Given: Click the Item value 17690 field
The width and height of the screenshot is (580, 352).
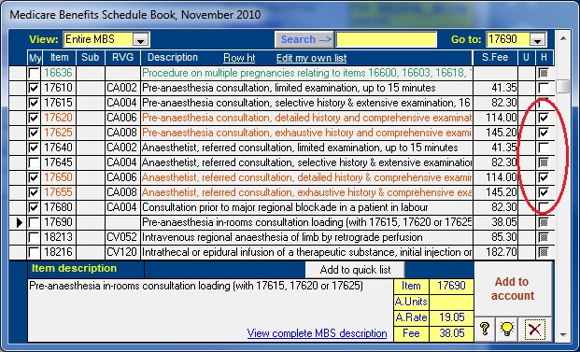Looking at the screenshot, I should 451,286.
